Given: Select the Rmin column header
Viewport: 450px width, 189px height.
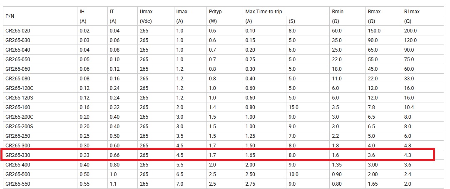Looking at the screenshot, I should click(338, 12).
